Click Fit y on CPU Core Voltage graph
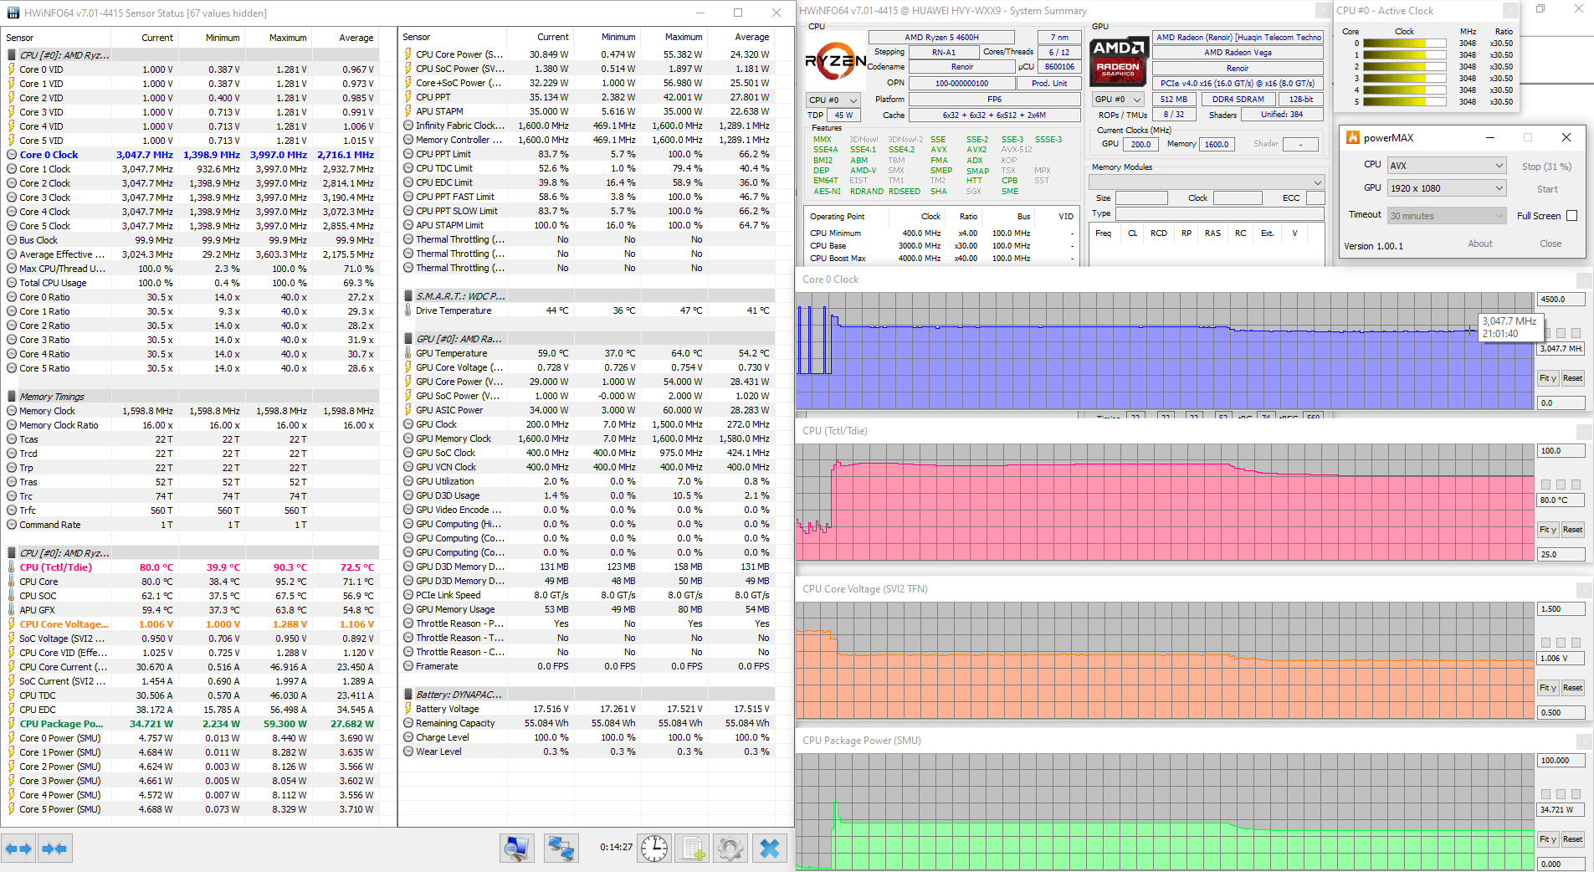Viewport: 1594px width, 872px height. point(1548,688)
